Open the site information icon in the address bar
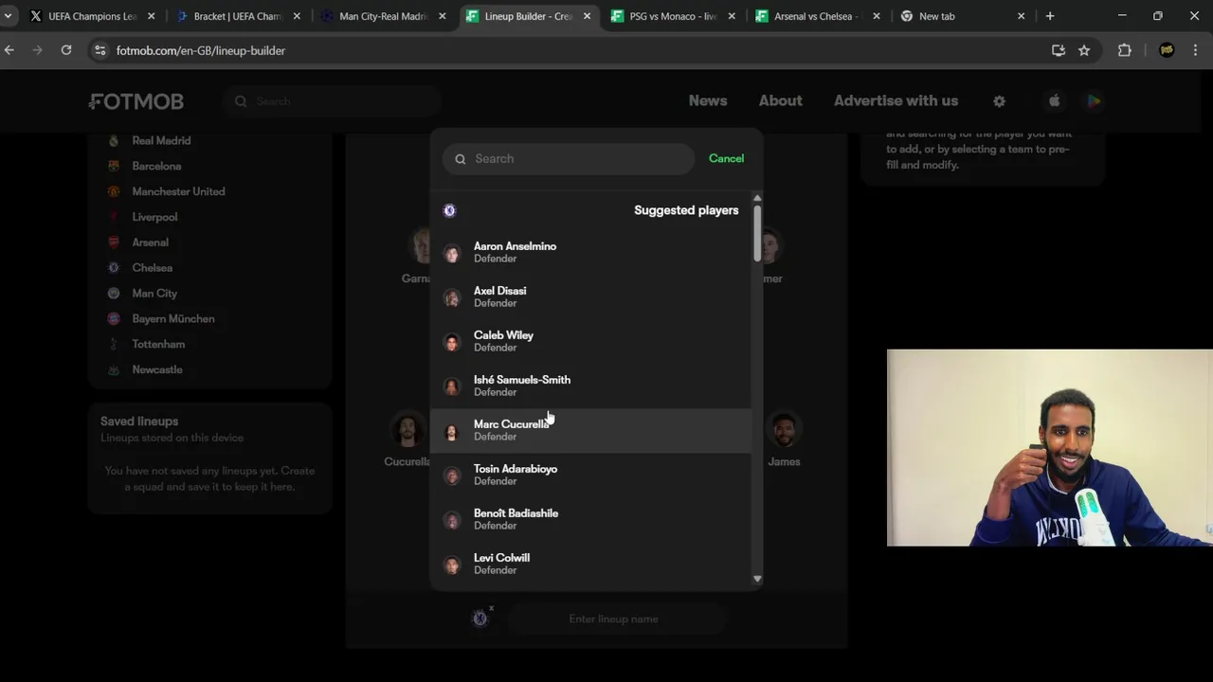The image size is (1213, 682). 100,50
